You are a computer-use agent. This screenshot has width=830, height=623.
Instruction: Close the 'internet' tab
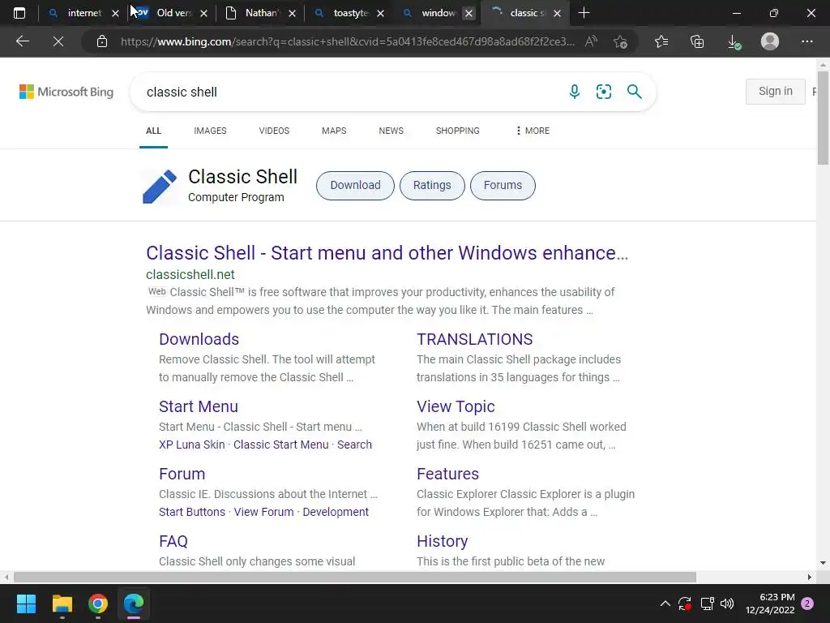[115, 13]
